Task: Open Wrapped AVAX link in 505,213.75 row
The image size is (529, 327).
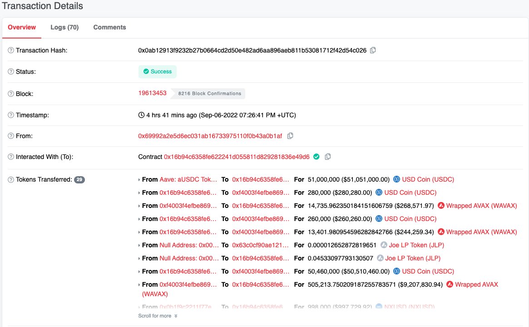Action: coord(476,284)
